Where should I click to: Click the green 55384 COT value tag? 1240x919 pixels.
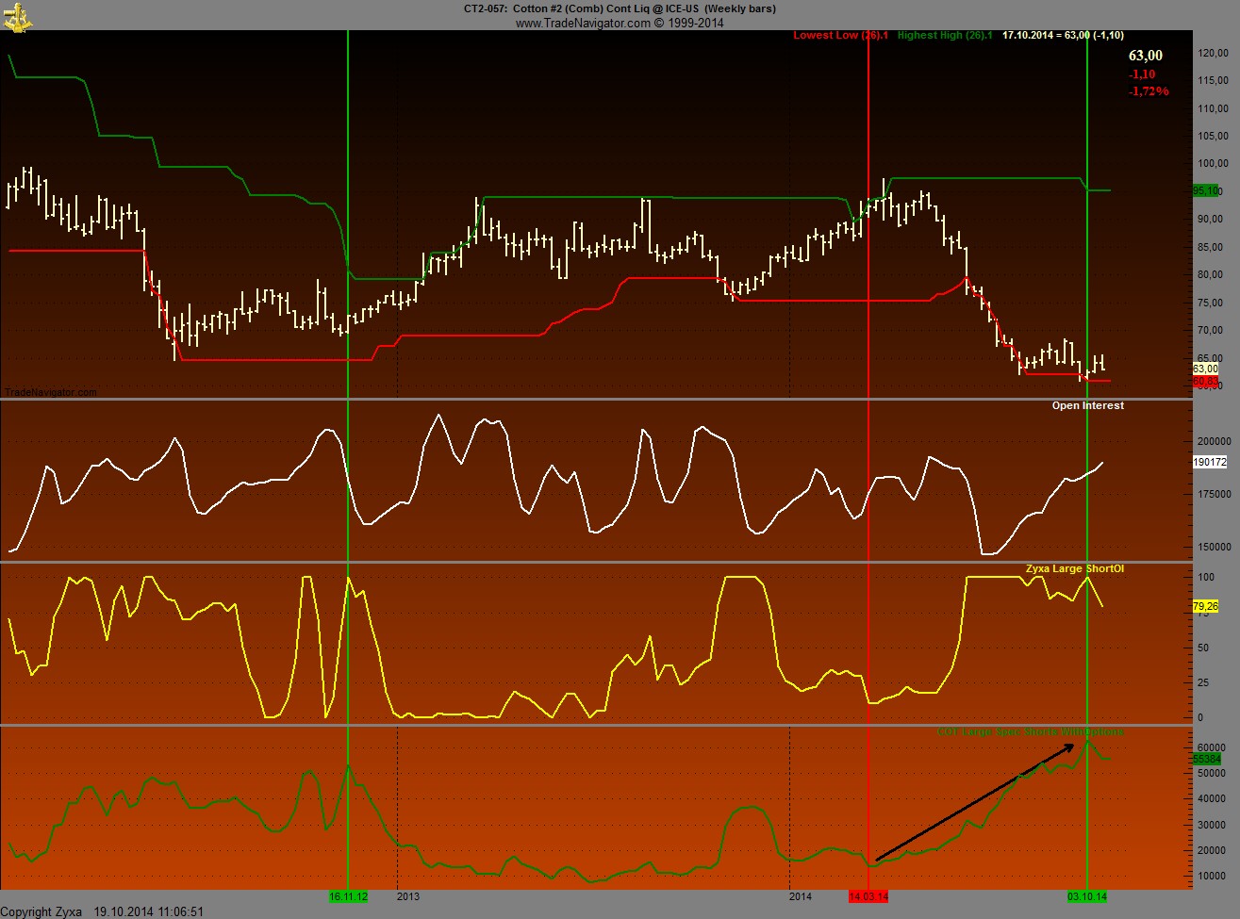pyautogui.click(x=1207, y=760)
